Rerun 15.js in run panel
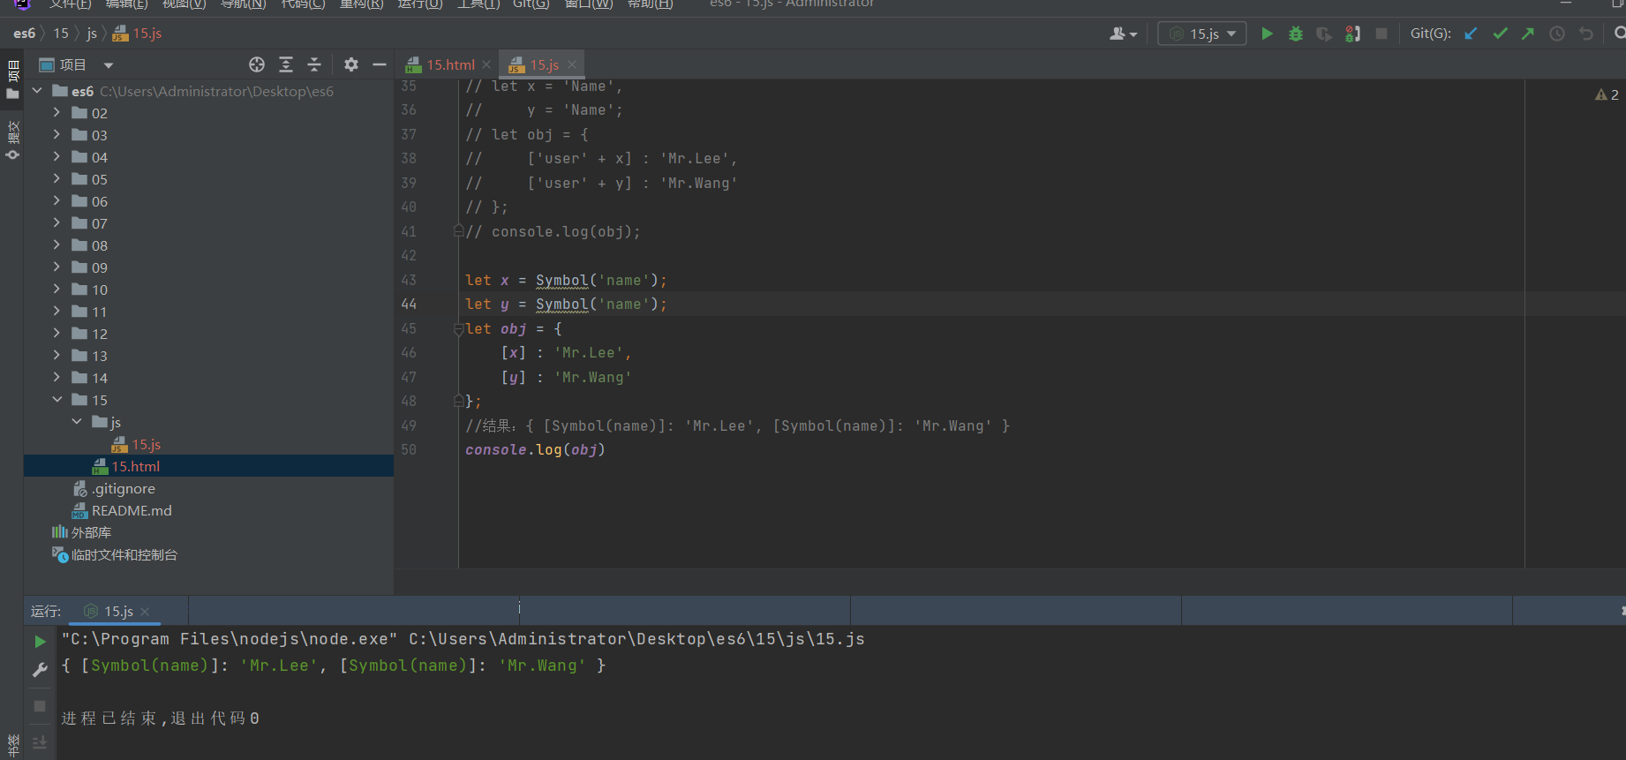 (x=40, y=642)
